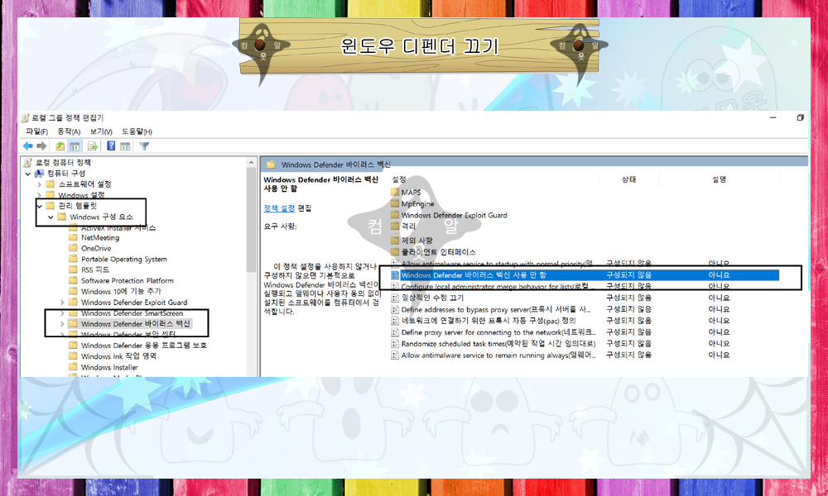Select Windows Defender 응용 프로그램 보호 in tree
Image resolution: width=828 pixels, height=496 pixels.
click(x=143, y=346)
